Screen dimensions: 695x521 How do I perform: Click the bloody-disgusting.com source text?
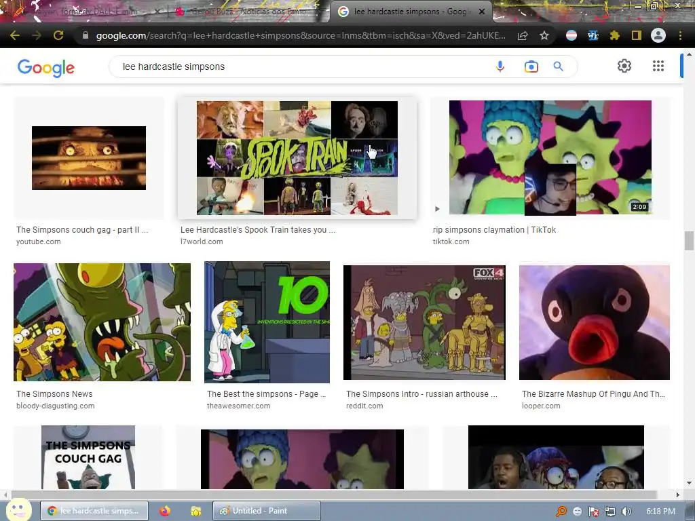[56, 406]
